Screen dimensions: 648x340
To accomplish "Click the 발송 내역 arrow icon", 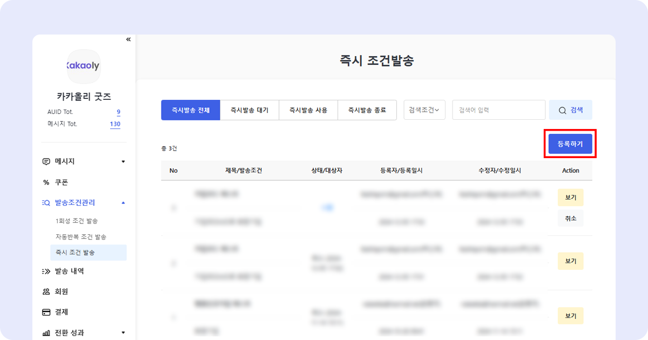I will pyautogui.click(x=46, y=271).
